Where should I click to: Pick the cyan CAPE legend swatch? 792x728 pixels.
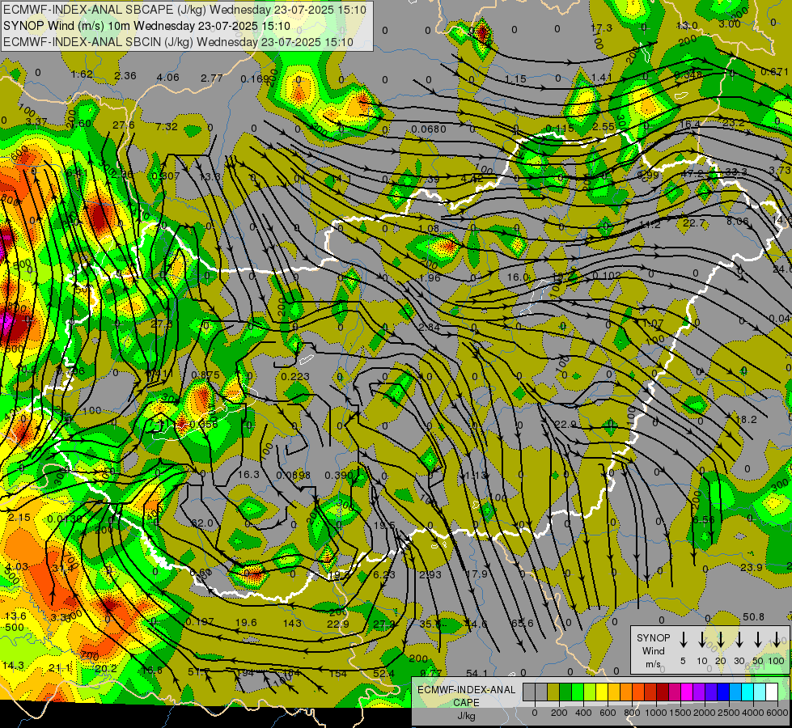point(747,692)
